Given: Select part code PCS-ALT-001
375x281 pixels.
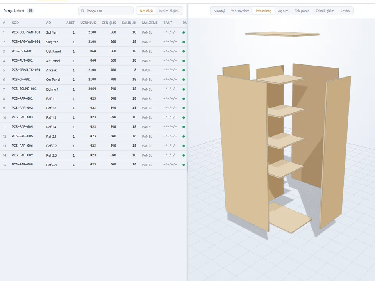Looking at the screenshot, I should coord(22,61).
